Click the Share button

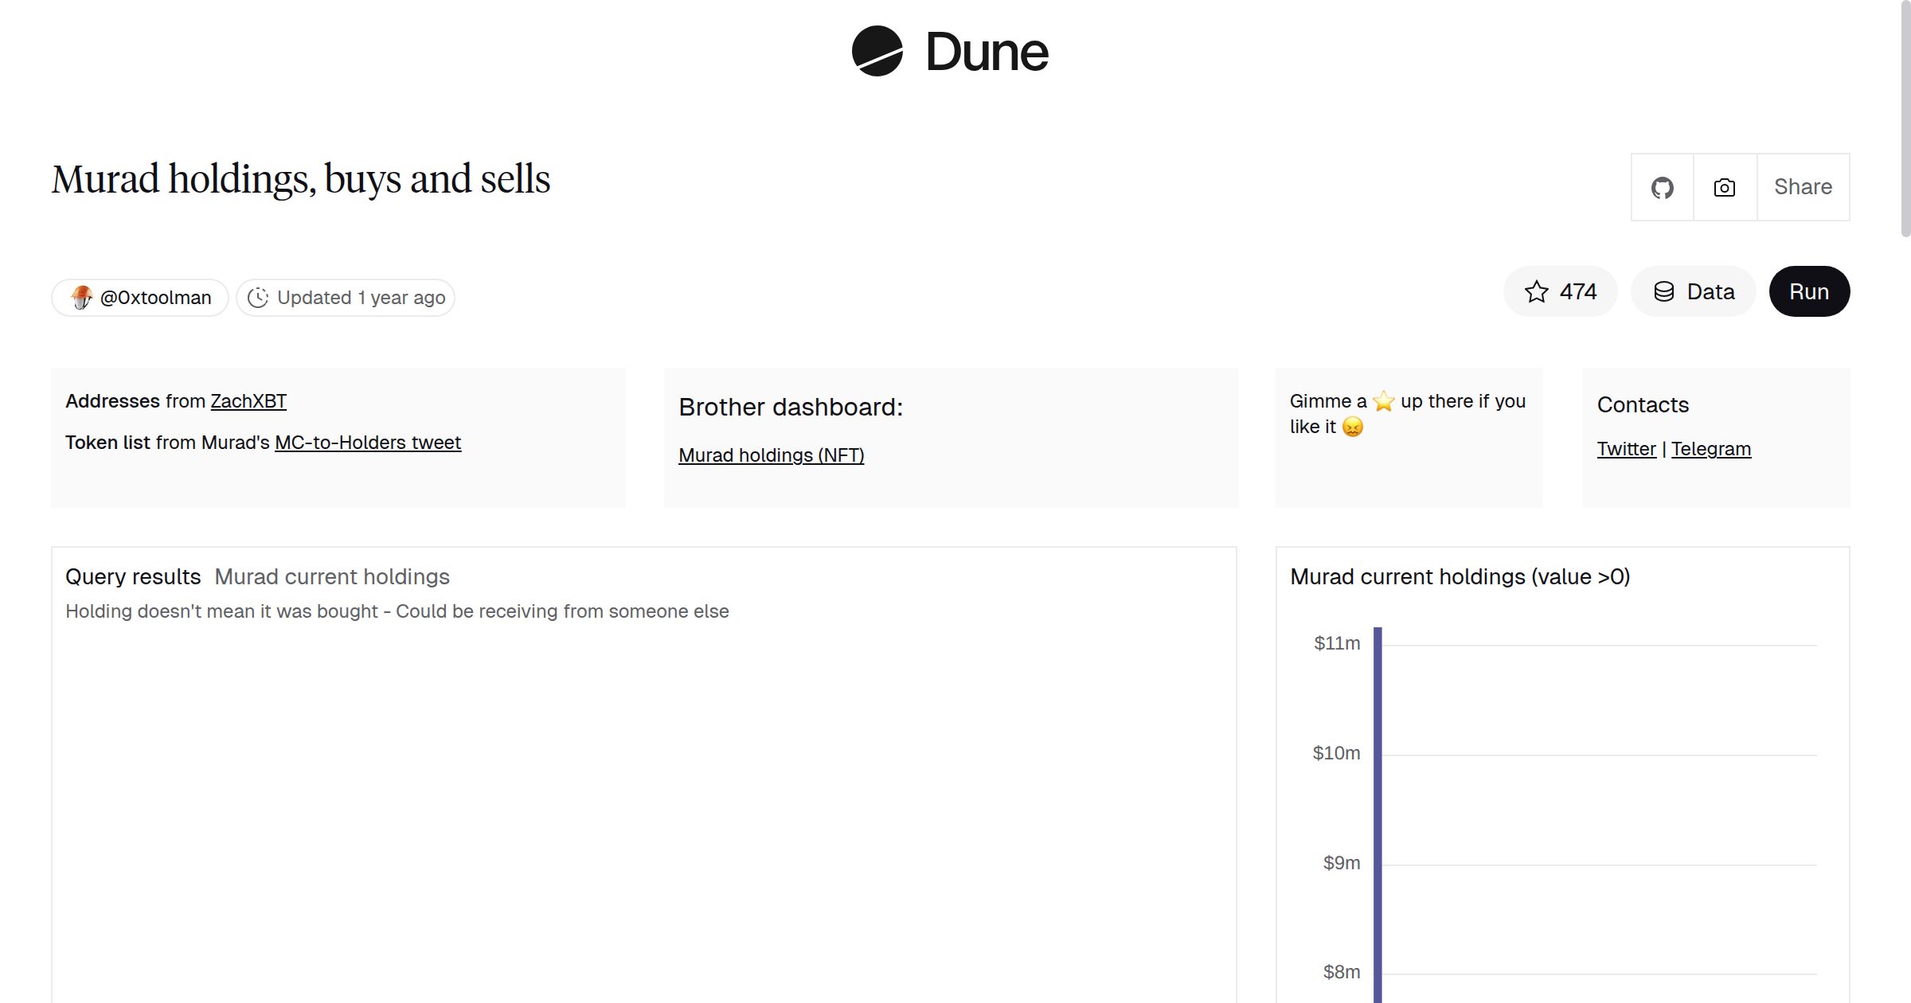[x=1804, y=186]
